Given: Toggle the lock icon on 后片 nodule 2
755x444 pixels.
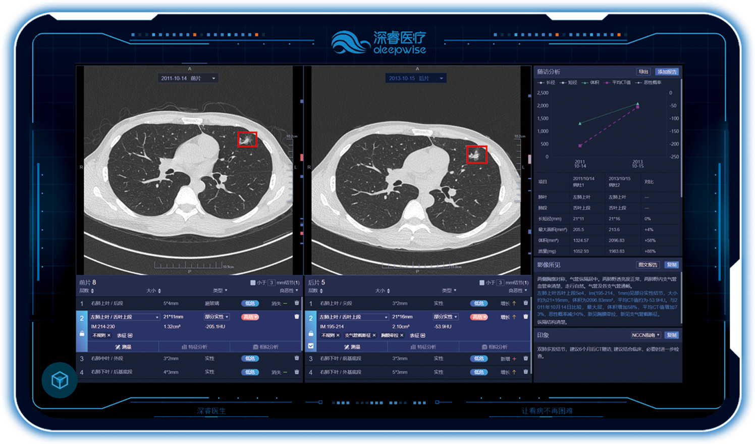Looking at the screenshot, I should tap(311, 333).
